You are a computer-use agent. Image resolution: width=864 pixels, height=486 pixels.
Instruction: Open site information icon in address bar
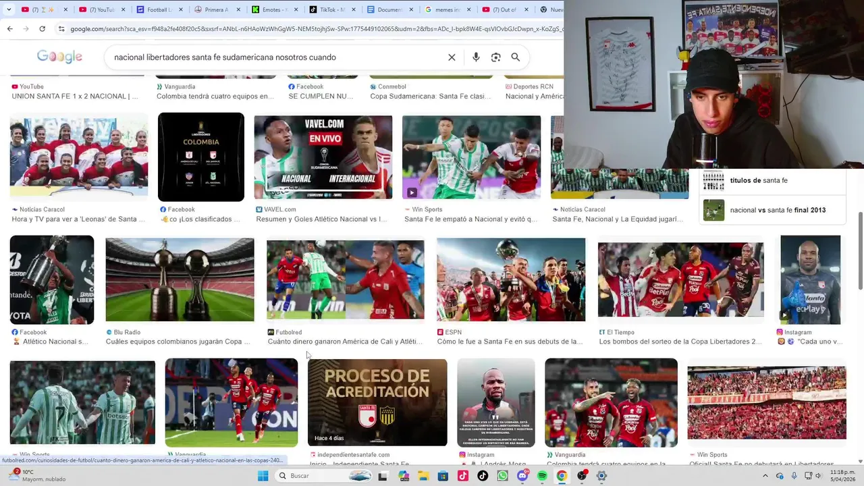tap(61, 29)
